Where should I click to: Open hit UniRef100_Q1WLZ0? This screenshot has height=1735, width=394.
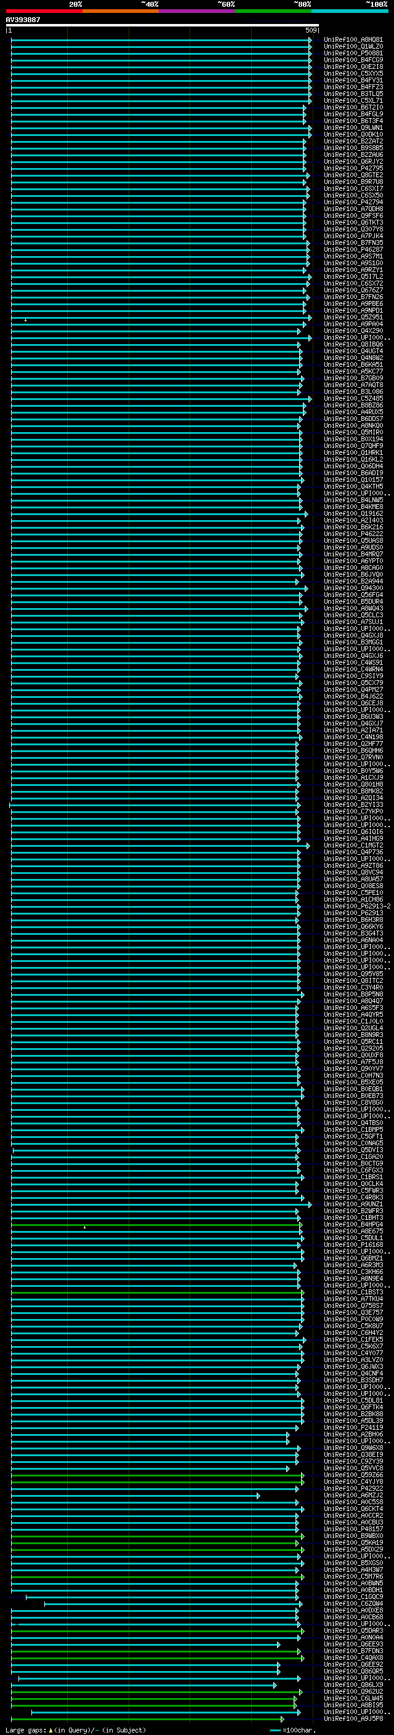tap(353, 47)
